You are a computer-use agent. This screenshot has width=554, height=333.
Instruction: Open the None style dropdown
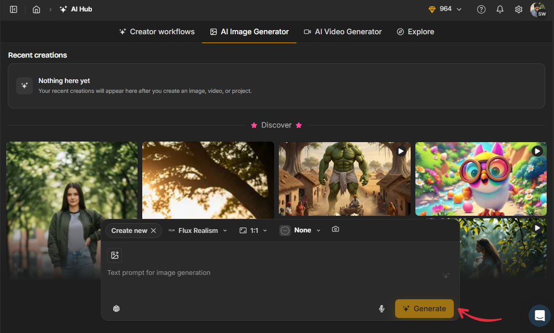[x=300, y=230]
